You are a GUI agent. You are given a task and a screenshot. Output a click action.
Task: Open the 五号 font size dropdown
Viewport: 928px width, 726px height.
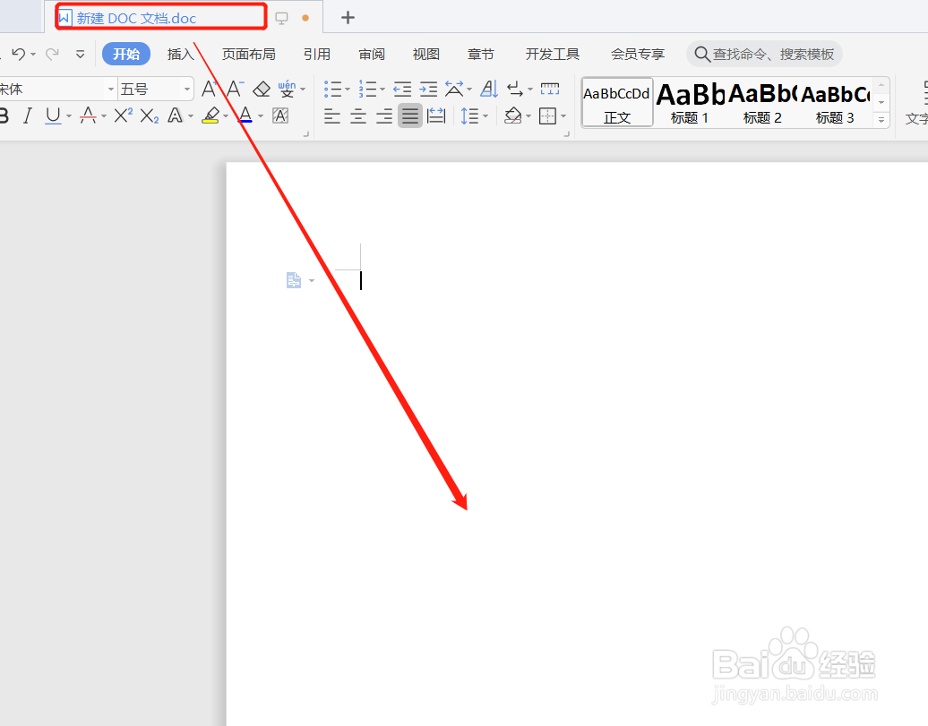click(187, 90)
